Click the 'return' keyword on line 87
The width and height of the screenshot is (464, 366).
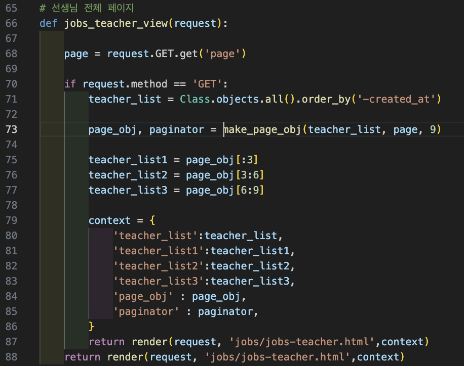point(106,342)
